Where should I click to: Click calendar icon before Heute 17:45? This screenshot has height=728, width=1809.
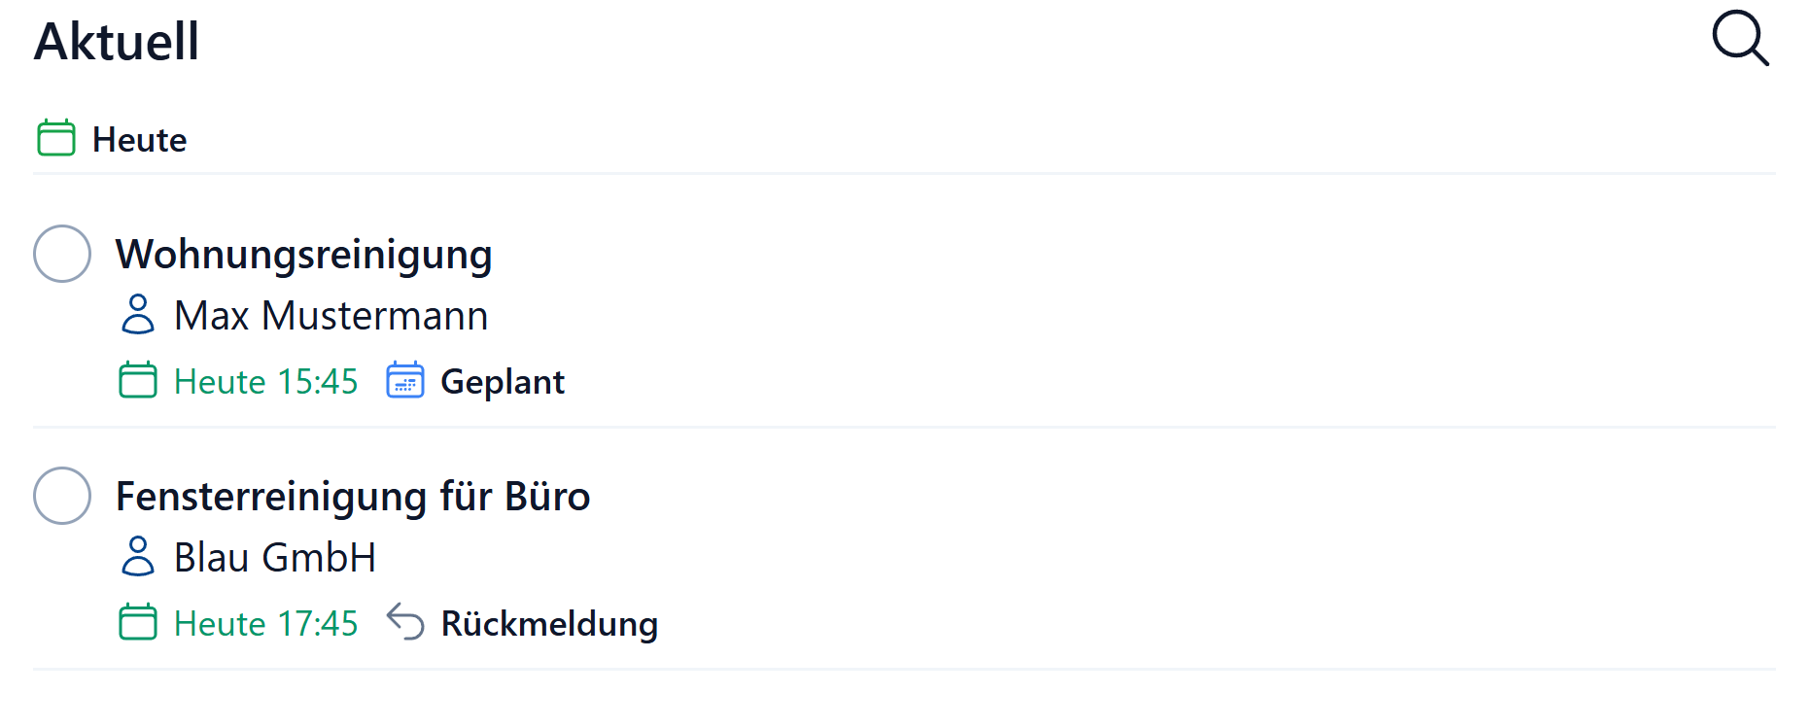(138, 622)
